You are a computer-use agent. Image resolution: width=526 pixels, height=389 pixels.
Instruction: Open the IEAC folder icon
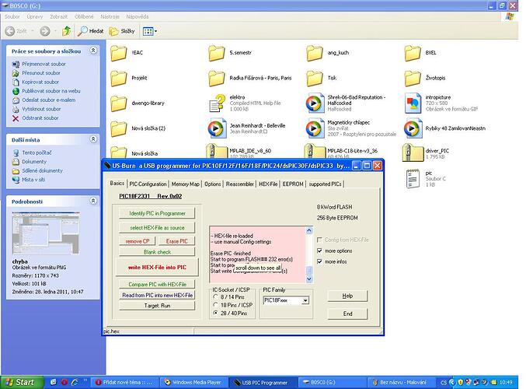[x=118, y=53]
